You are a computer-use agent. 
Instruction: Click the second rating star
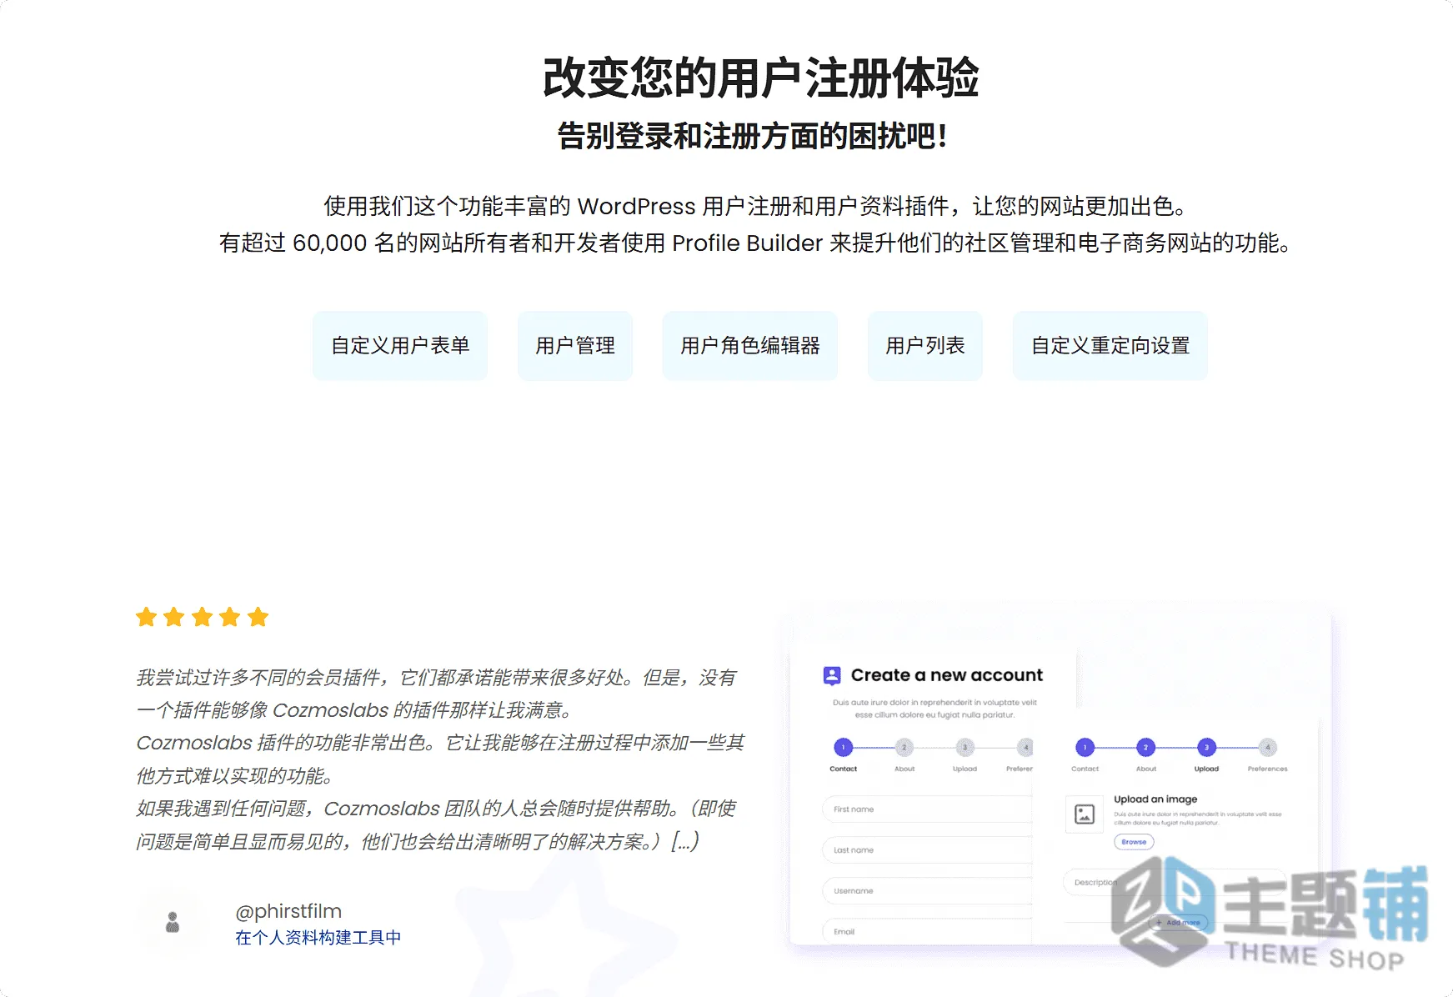(x=174, y=617)
